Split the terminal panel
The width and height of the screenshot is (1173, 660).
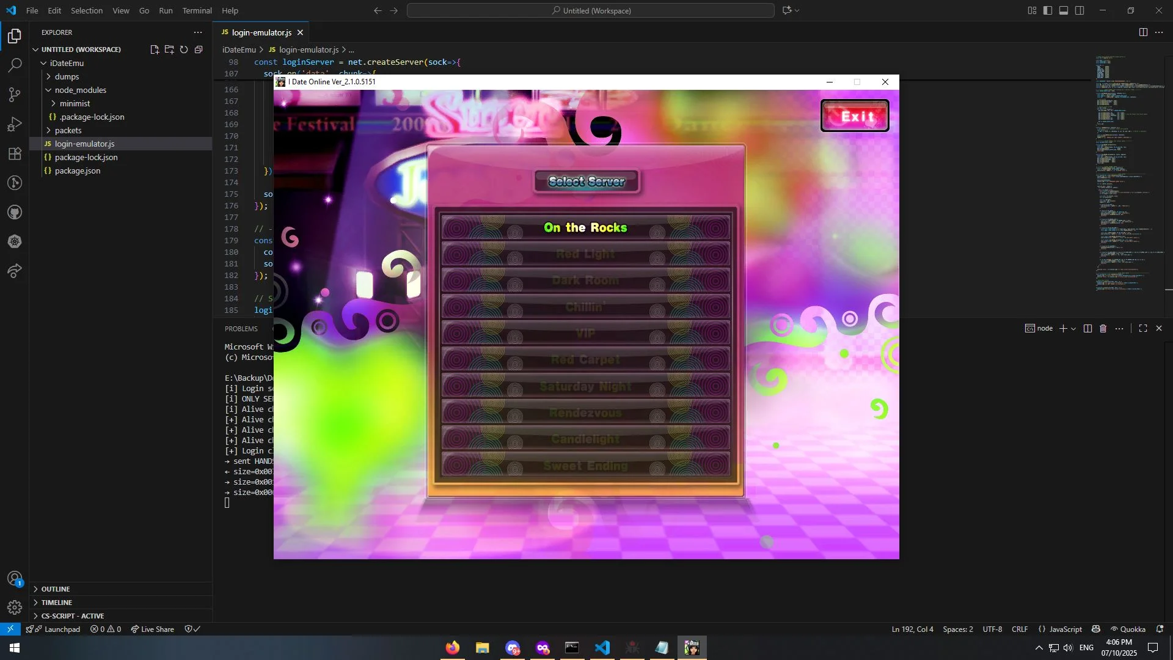click(1088, 328)
